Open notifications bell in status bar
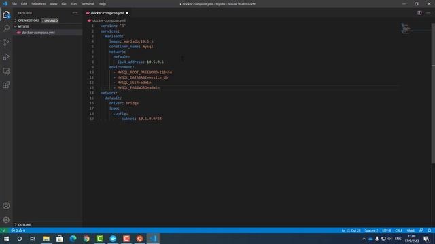This screenshot has height=244, width=435. (429, 230)
